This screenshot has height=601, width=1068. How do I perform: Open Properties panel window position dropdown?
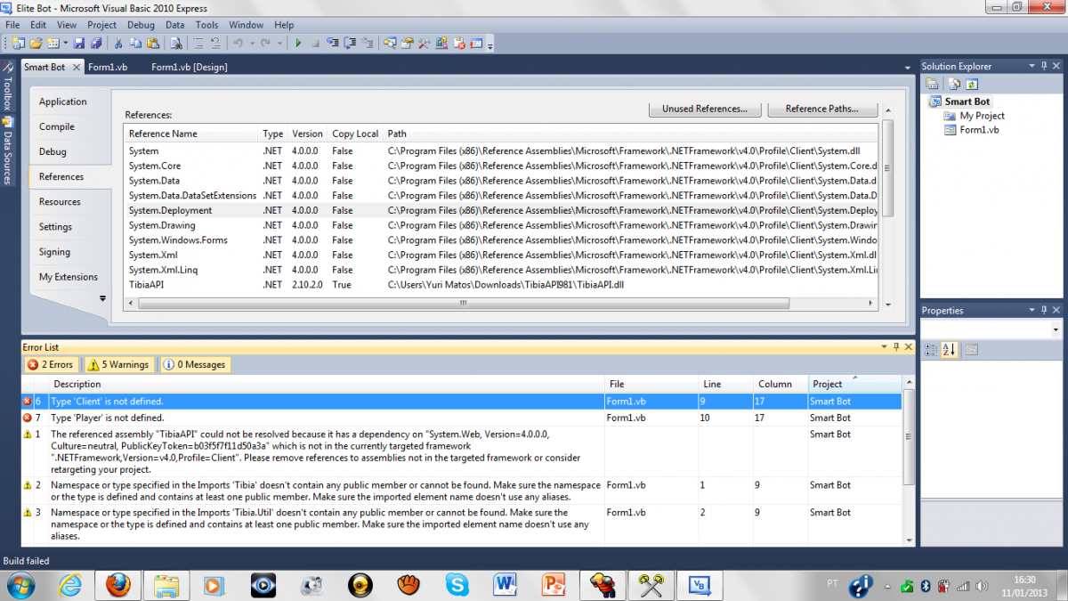1032,310
